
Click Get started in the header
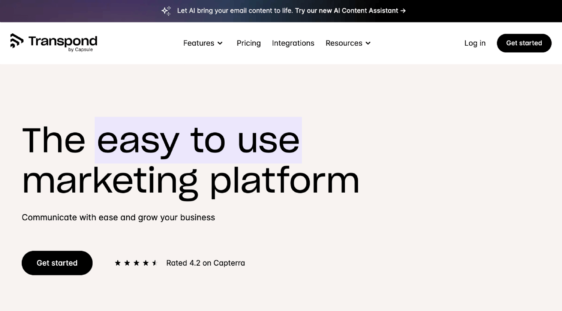(x=524, y=43)
